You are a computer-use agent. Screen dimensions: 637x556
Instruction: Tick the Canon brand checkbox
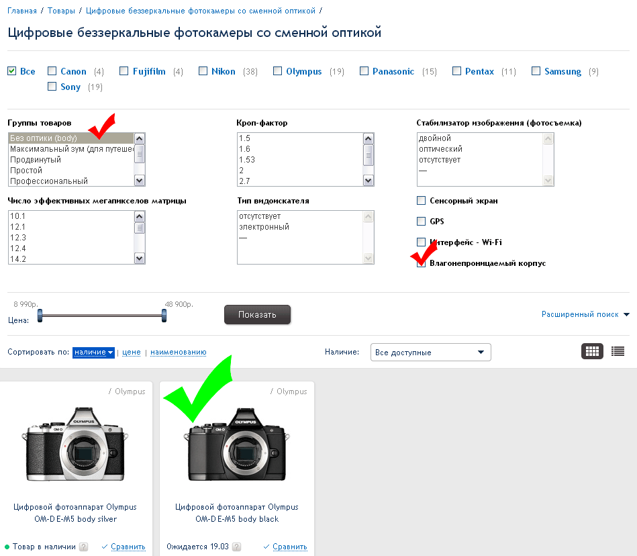52,71
